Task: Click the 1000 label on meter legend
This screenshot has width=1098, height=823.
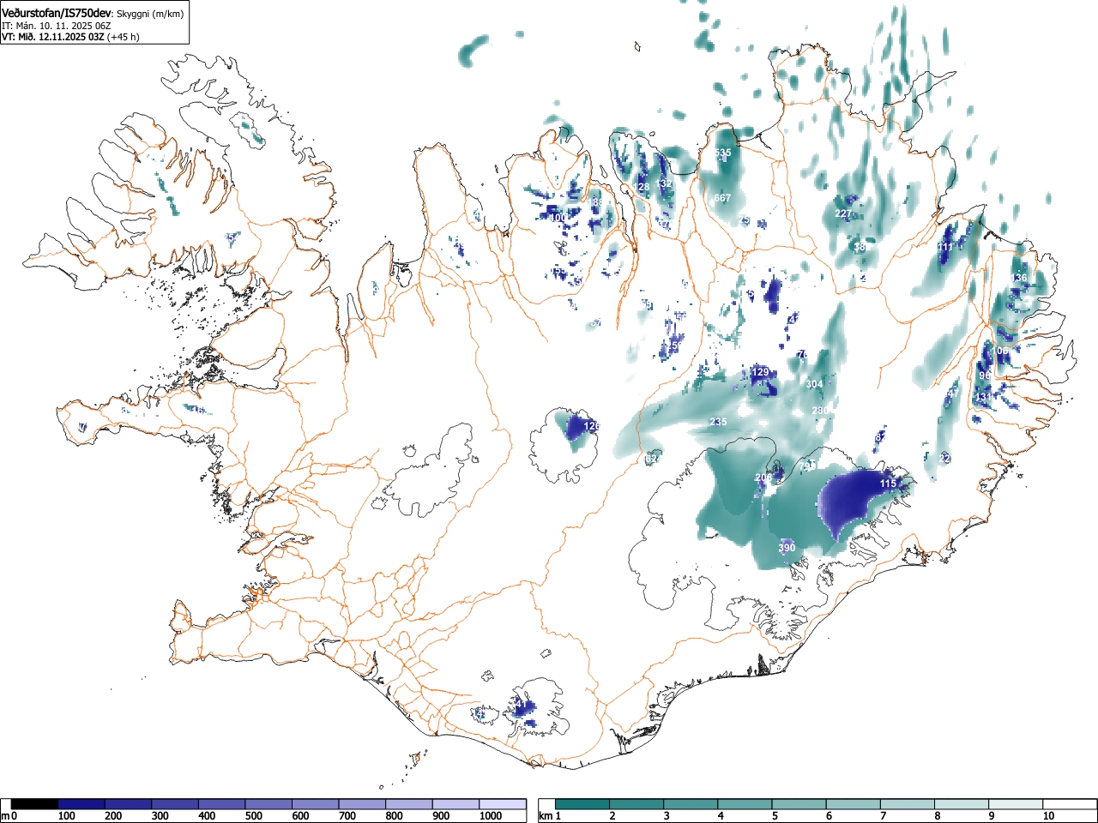Action: coord(490,816)
